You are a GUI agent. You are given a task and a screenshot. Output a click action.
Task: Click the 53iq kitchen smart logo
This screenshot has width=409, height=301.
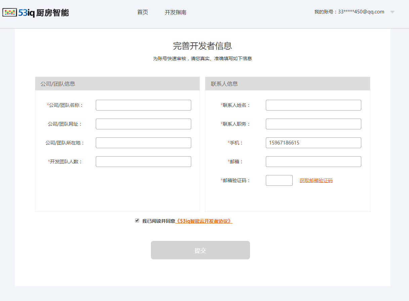[36, 13]
